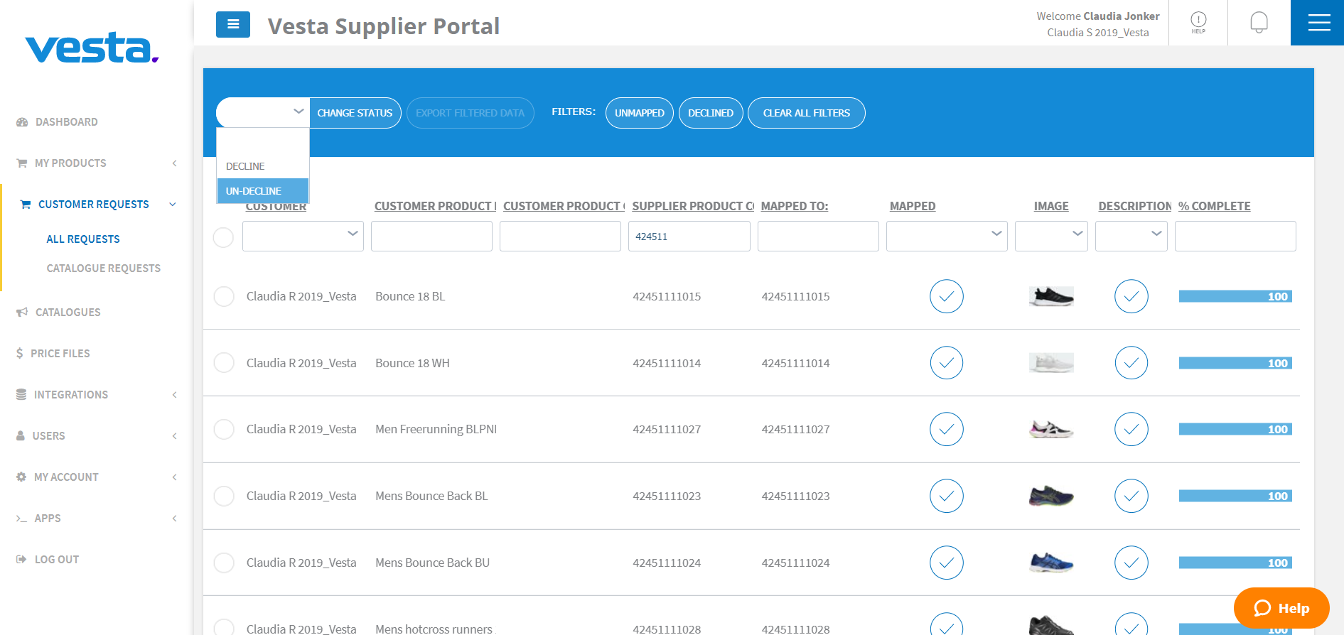The height and width of the screenshot is (635, 1344).
Task: Choose UN-DECLINE from status dropdown
Action: (262, 191)
